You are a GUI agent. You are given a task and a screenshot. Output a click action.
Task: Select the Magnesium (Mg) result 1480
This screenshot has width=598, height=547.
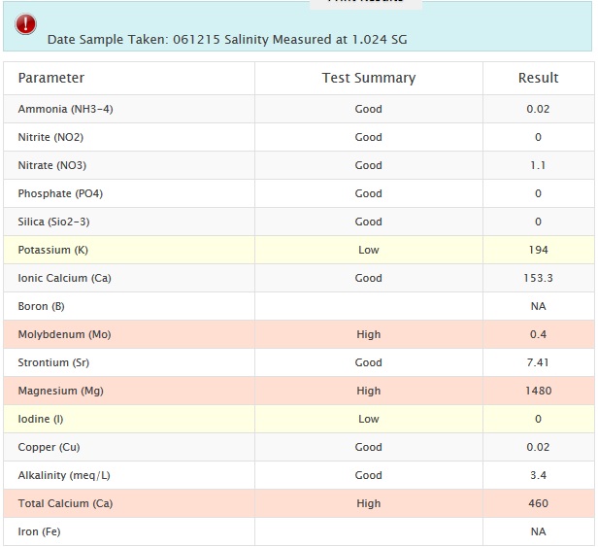click(538, 391)
